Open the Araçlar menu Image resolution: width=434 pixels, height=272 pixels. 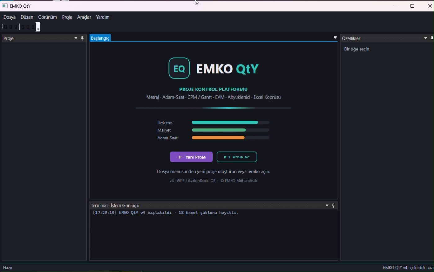click(x=84, y=17)
